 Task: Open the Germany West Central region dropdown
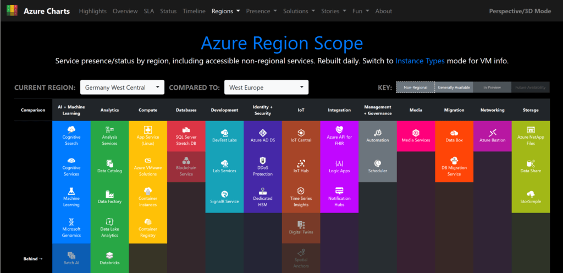click(x=122, y=88)
